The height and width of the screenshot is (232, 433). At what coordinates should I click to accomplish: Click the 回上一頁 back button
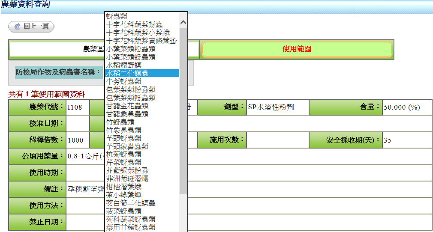point(31,27)
